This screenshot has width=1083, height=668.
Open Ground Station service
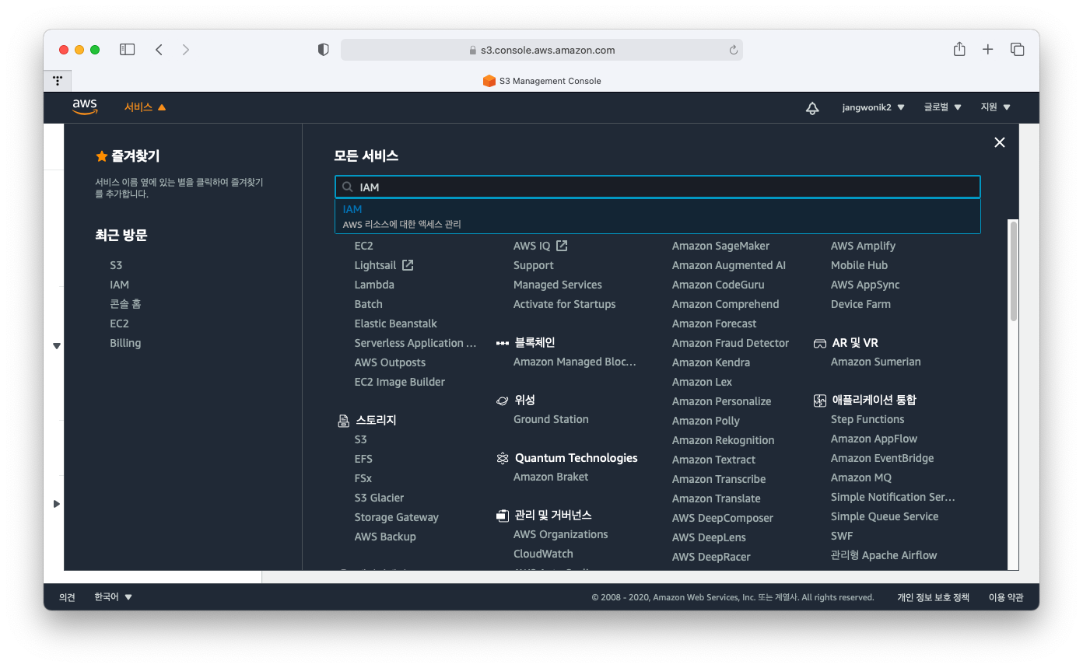pyautogui.click(x=551, y=419)
